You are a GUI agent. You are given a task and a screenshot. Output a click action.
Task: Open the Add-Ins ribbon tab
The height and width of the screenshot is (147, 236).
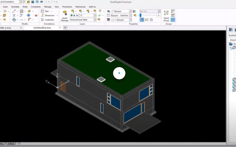tap(92, 7)
